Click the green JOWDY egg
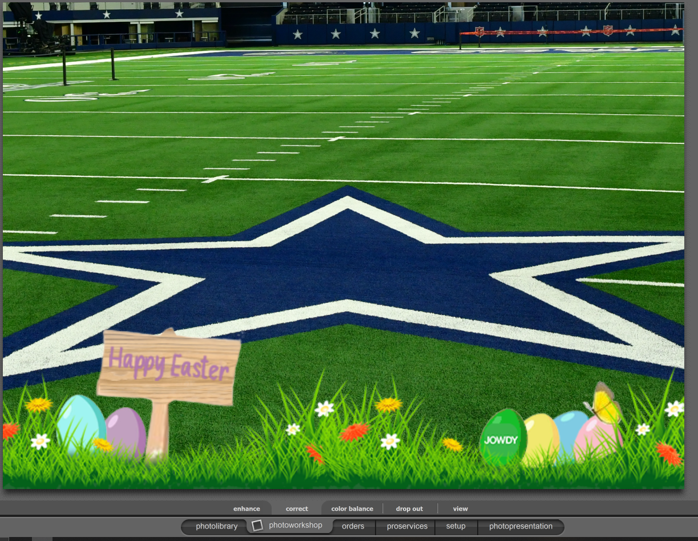The height and width of the screenshot is (541, 698). tap(502, 438)
